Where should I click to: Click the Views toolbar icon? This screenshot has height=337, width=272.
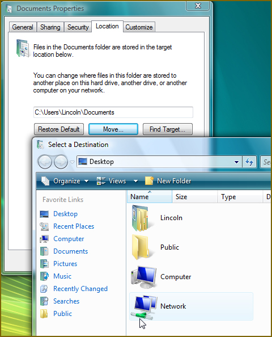(101, 181)
